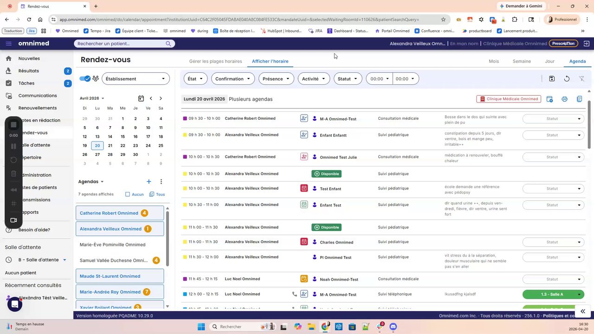
Task: Switch to Jour view
Action: 549,61
